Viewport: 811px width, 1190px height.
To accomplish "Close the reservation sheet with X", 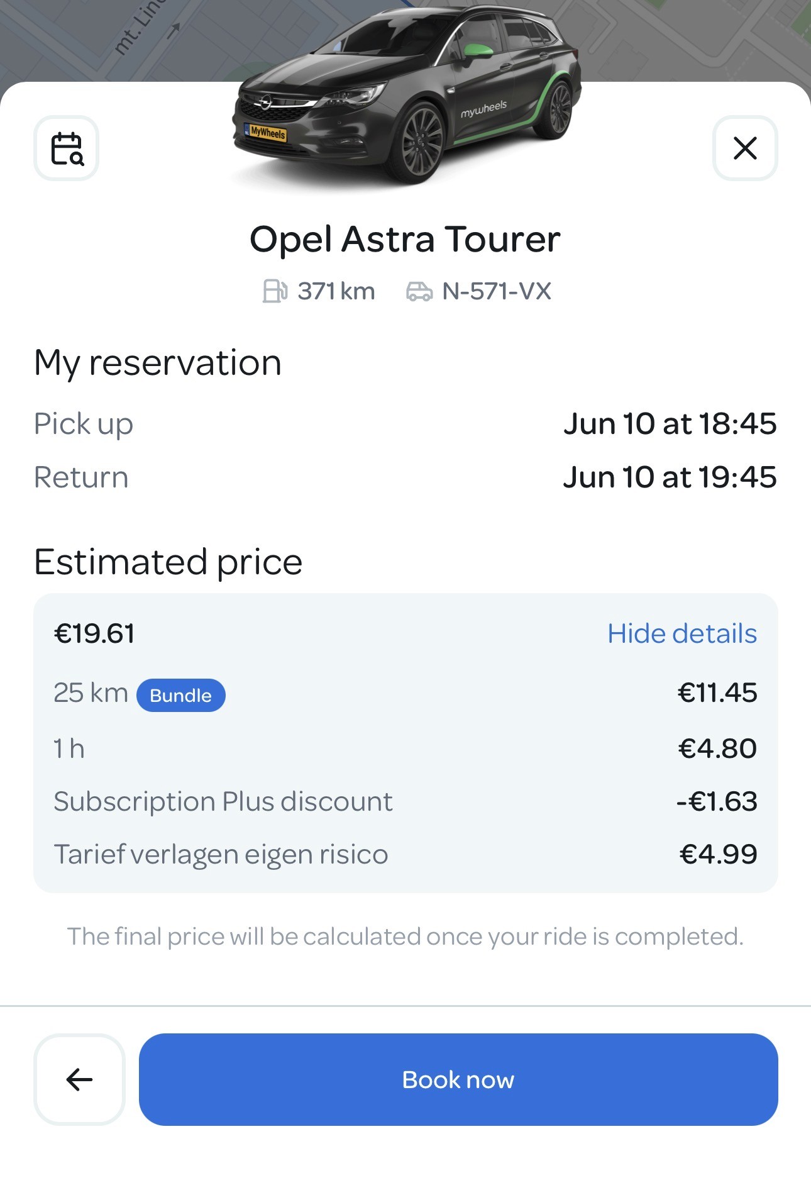I will click(745, 148).
